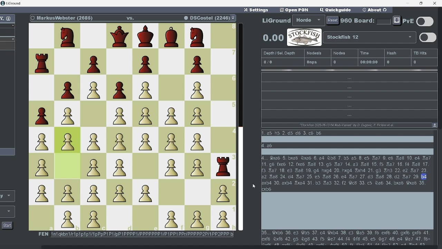Click the '0nps' value cell
The height and width of the screenshot is (249, 442).
click(318, 62)
